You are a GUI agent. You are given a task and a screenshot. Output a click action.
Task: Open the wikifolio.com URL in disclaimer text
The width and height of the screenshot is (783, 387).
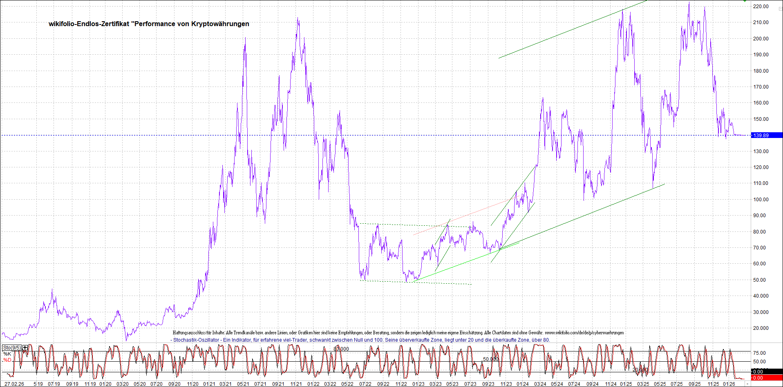(x=584, y=333)
